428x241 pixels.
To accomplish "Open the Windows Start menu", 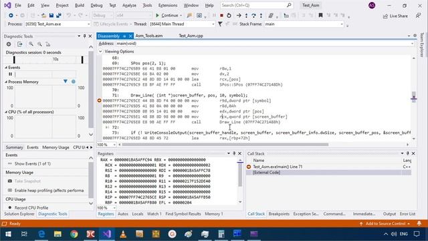I will 8,234.
